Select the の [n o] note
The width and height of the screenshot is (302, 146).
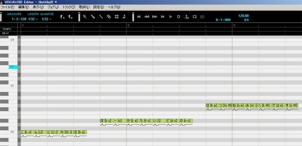186,121
